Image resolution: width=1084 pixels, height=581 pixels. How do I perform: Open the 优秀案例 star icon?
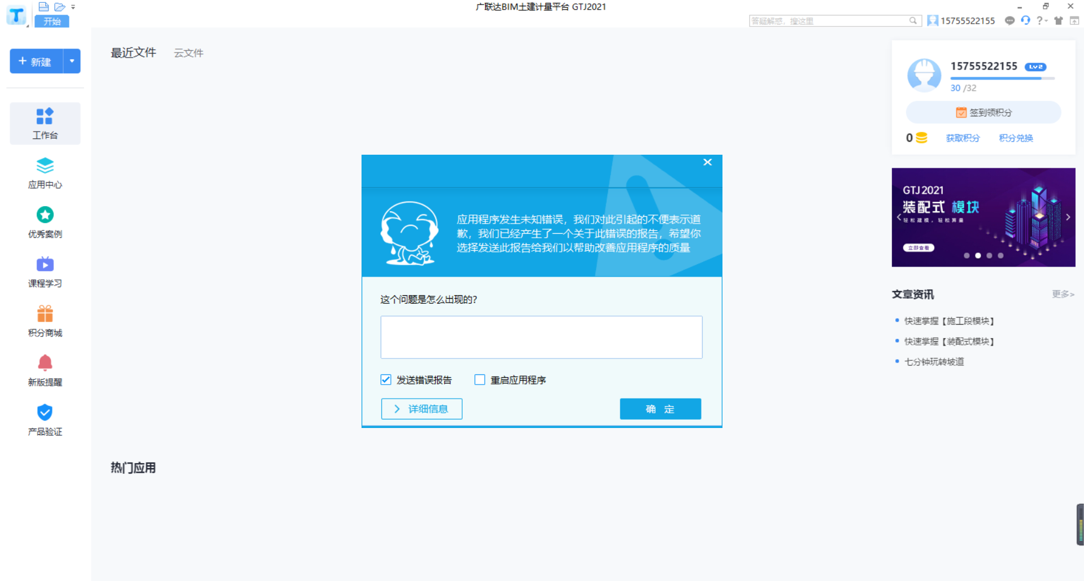pos(45,215)
